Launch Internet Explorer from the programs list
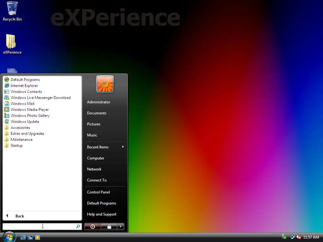323x242 pixels. pyautogui.click(x=24, y=86)
